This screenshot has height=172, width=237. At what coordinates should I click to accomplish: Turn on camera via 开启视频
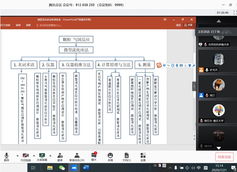pos(26,157)
